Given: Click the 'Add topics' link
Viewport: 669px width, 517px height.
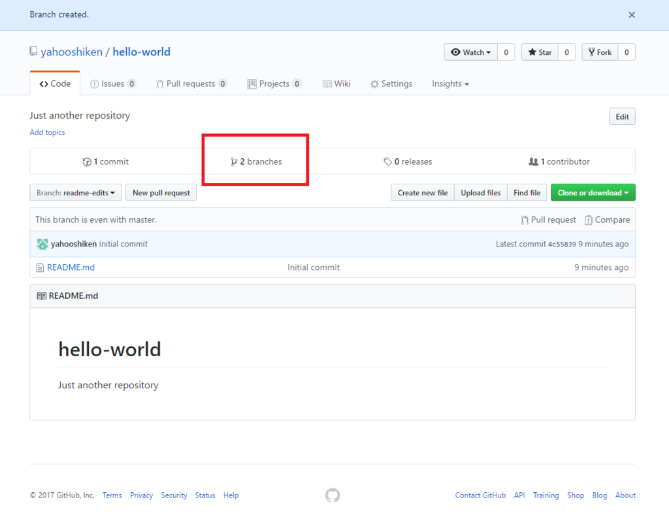Looking at the screenshot, I should pyautogui.click(x=47, y=132).
